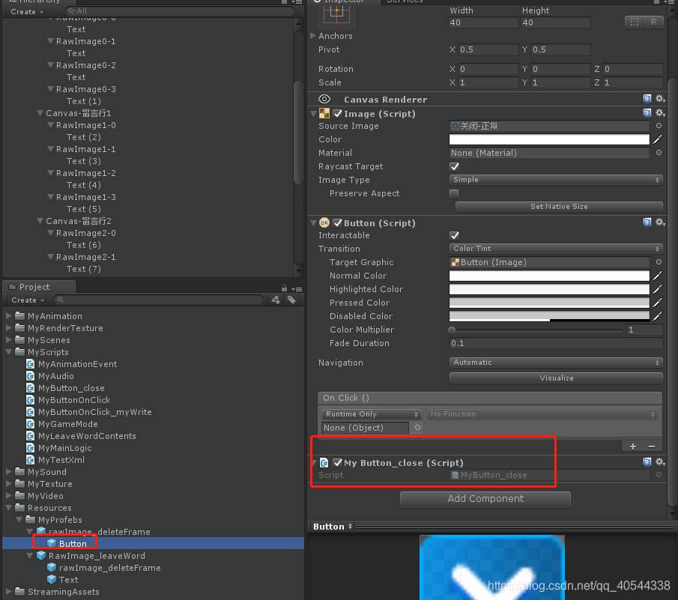Screen dimensions: 678x600
Task: Click search by type icon in Project
Action: coord(276,300)
